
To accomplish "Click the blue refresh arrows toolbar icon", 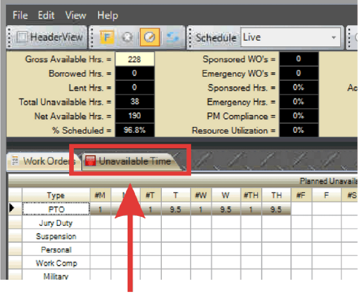I will [x=172, y=38].
